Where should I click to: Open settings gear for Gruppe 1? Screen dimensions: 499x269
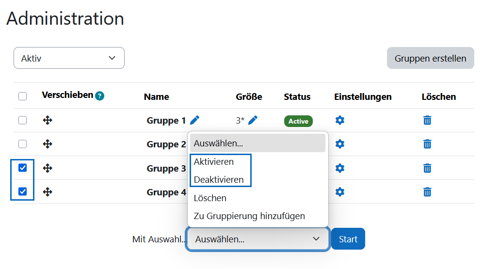340,120
